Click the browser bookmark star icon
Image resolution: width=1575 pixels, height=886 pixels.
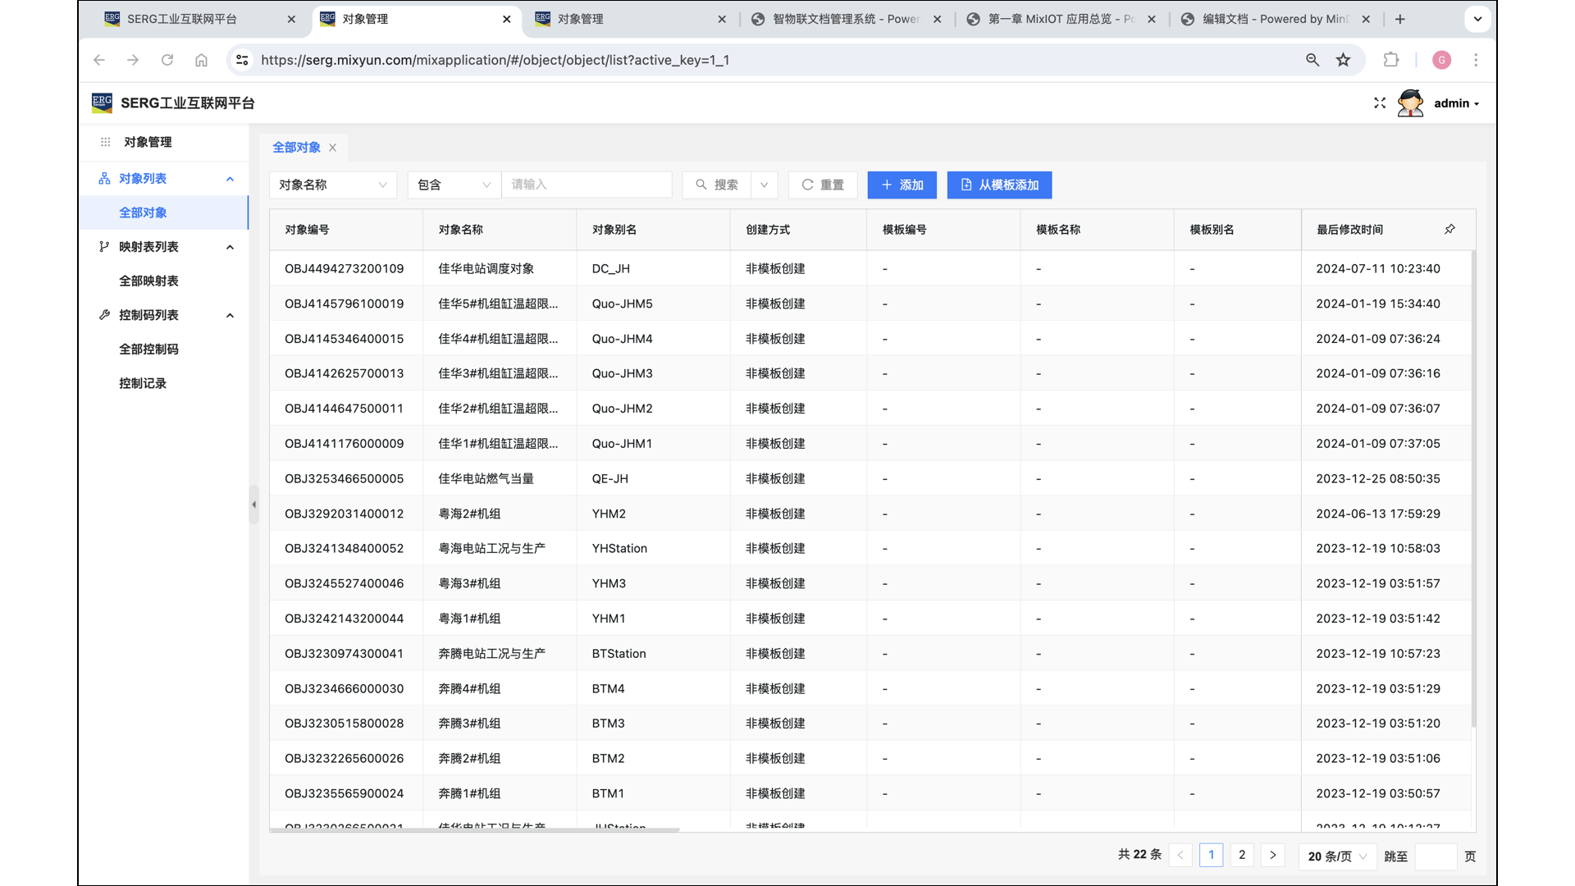pos(1343,60)
